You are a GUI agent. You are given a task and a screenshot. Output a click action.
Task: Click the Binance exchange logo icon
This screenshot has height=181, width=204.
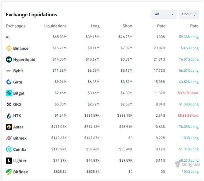click(x=9, y=48)
